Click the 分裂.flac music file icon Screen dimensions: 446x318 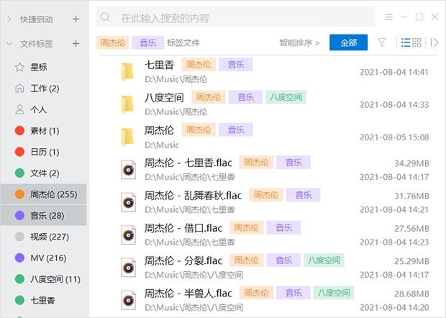128,268
